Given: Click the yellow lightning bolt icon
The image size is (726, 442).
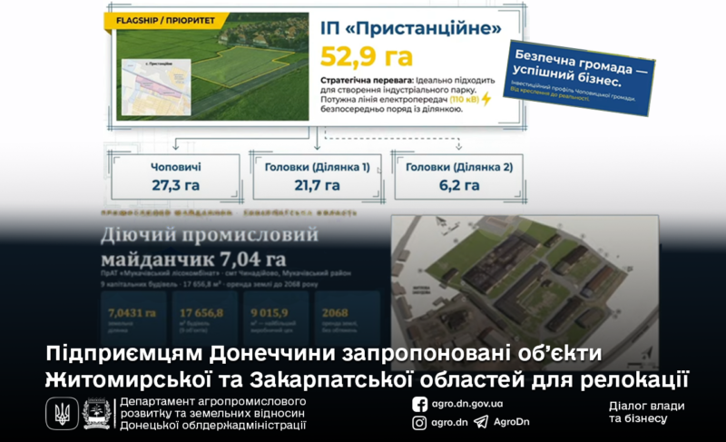Looking at the screenshot, I should (x=486, y=99).
